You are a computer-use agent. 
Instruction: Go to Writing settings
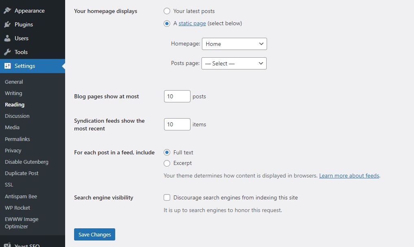click(x=13, y=93)
